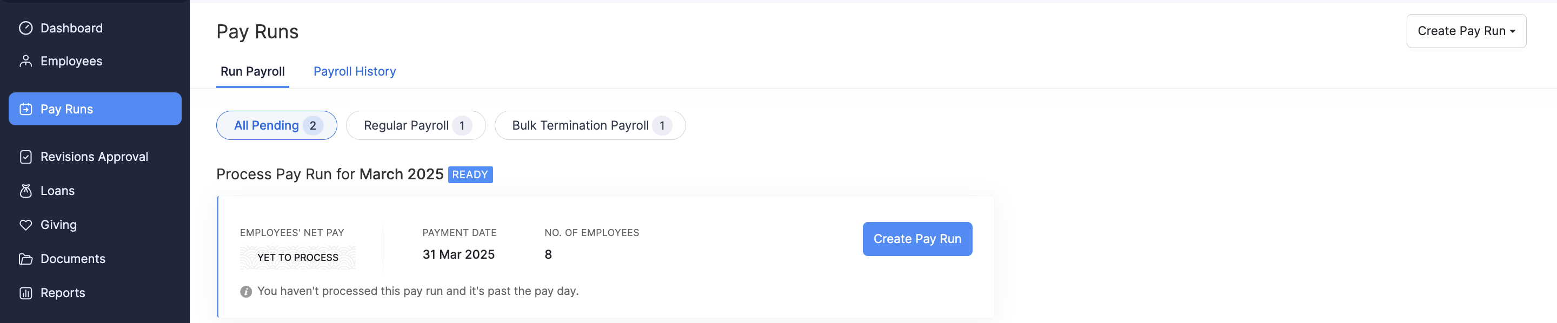
Task: Expand the Create Pay Run menu arrow
Action: (1515, 30)
